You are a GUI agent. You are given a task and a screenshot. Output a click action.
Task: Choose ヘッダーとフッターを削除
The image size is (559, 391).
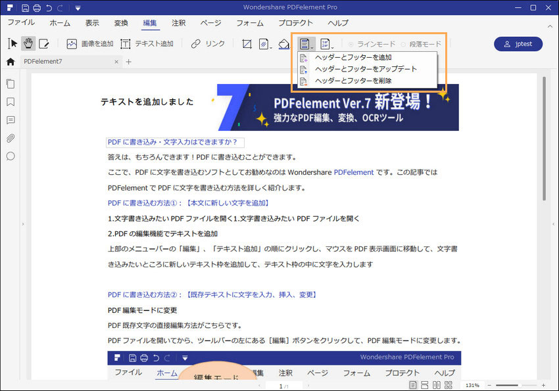(367, 81)
